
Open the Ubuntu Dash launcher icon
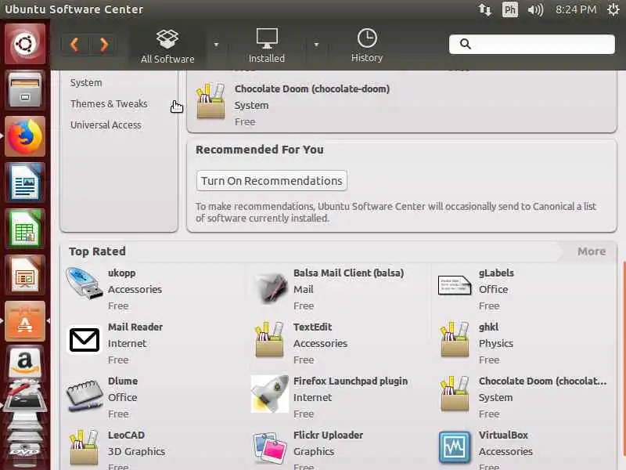pos(25,44)
